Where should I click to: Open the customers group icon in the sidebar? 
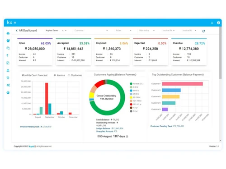pos(8,41)
